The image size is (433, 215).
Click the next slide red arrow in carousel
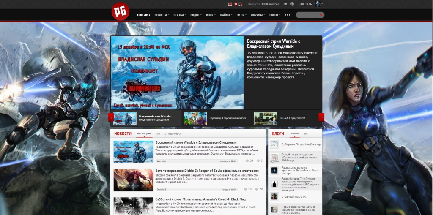pyautogui.click(x=321, y=117)
